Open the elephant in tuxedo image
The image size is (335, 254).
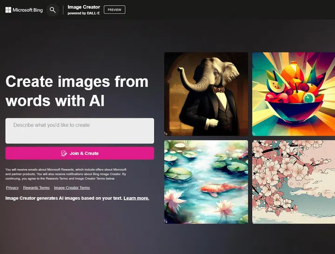coord(206,94)
